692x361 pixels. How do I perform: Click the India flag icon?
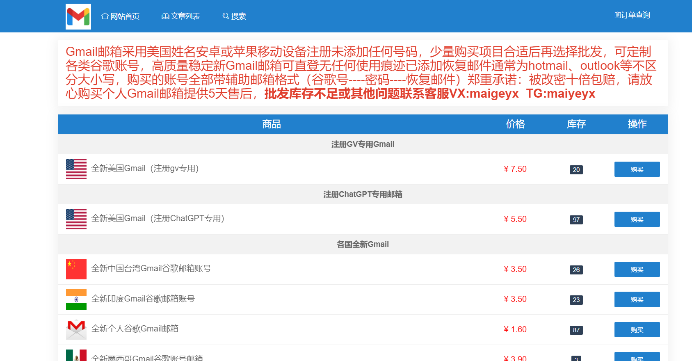click(76, 299)
